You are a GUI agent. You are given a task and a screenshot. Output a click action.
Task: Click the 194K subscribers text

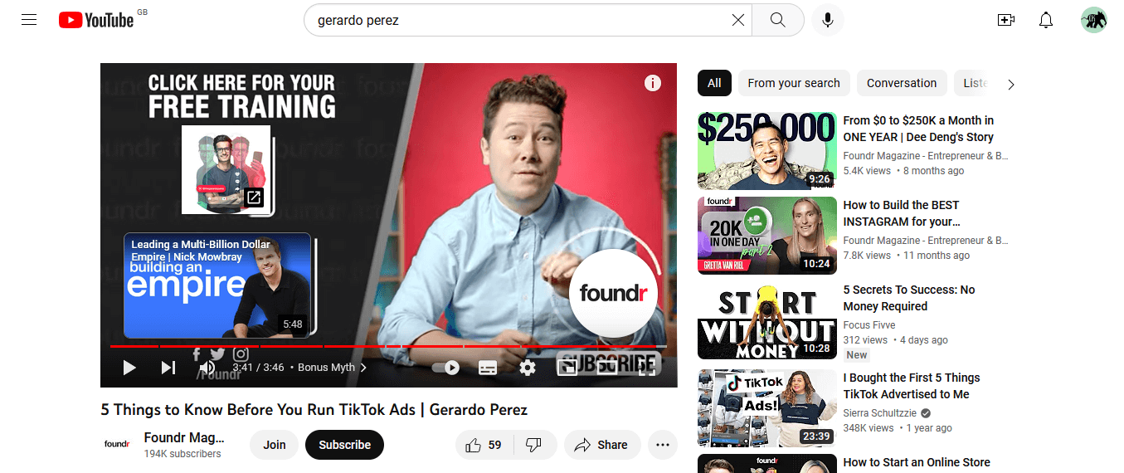182,454
